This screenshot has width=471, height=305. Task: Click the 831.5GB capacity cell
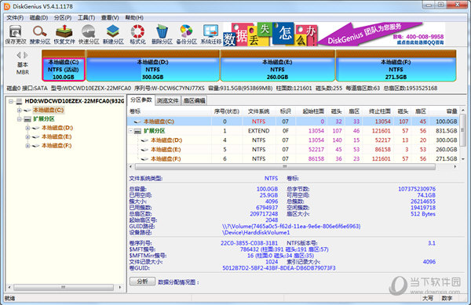coord(447,131)
